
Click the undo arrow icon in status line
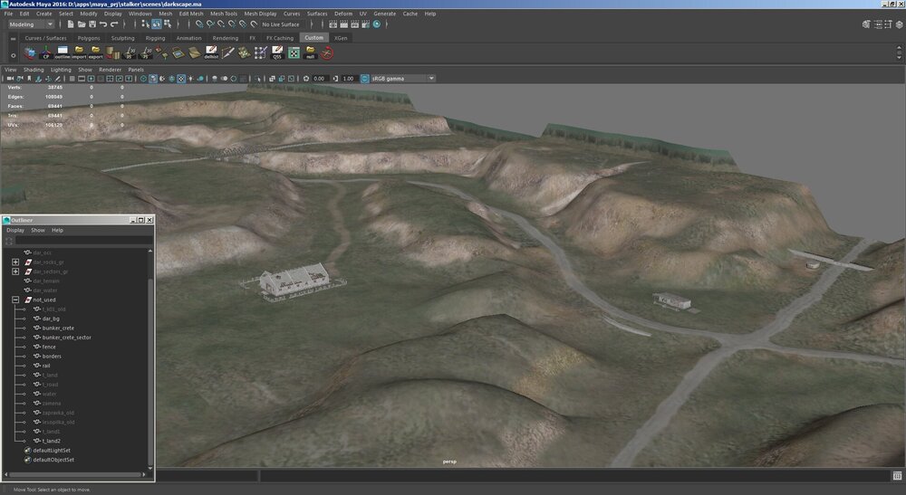[103, 24]
